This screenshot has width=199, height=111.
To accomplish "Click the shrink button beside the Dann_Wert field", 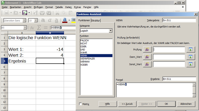I will coord(191,57).
